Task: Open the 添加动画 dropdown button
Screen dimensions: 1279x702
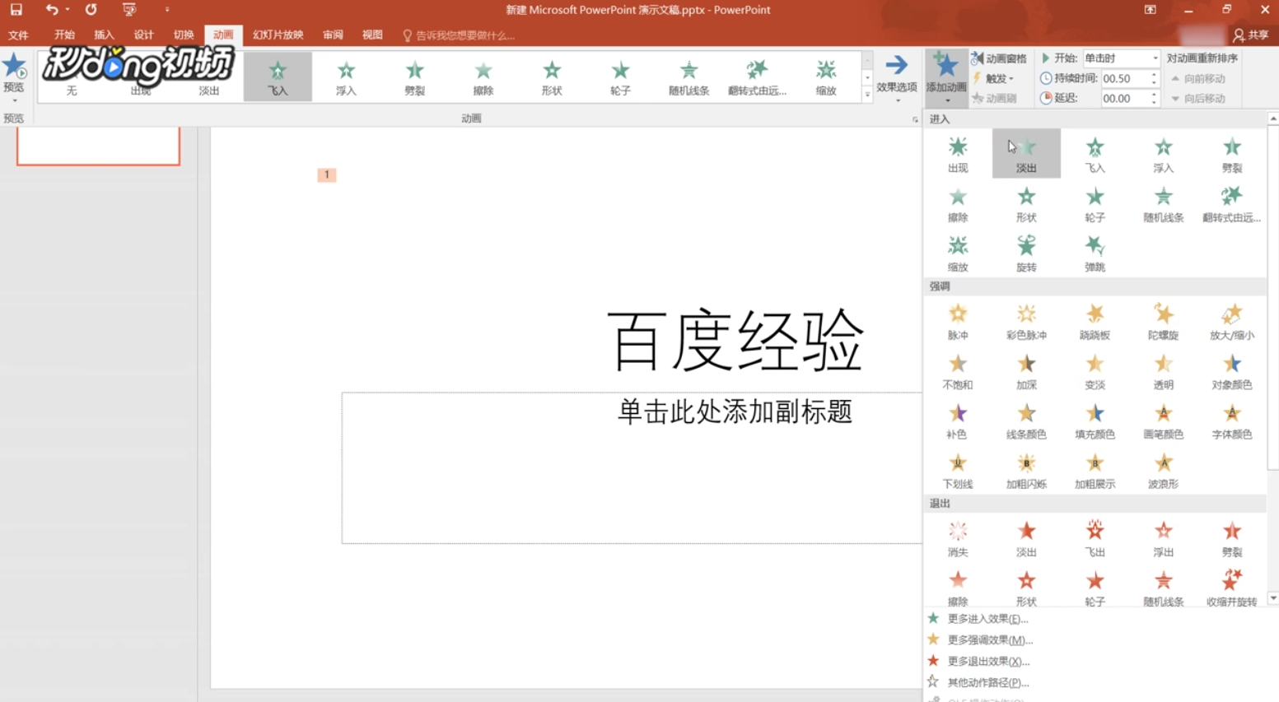Action: tap(946, 78)
